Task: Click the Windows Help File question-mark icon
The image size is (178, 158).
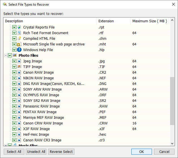Action: pos(19,50)
